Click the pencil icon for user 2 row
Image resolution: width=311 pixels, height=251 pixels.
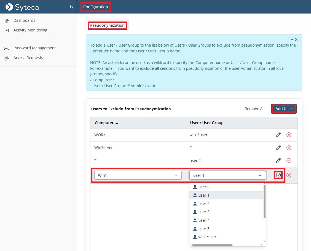278,161
